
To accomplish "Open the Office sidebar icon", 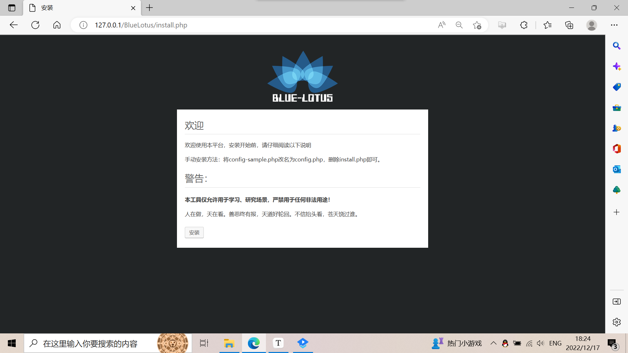I will 617,149.
